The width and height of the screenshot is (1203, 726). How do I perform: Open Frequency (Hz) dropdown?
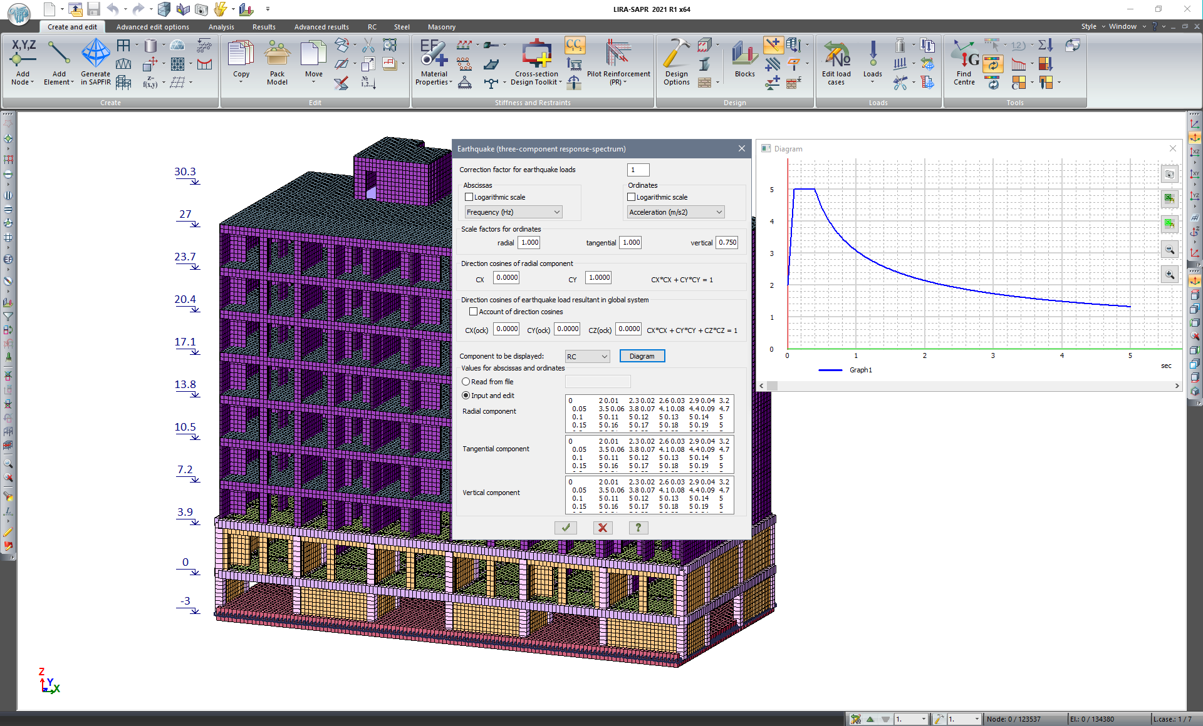(x=513, y=212)
